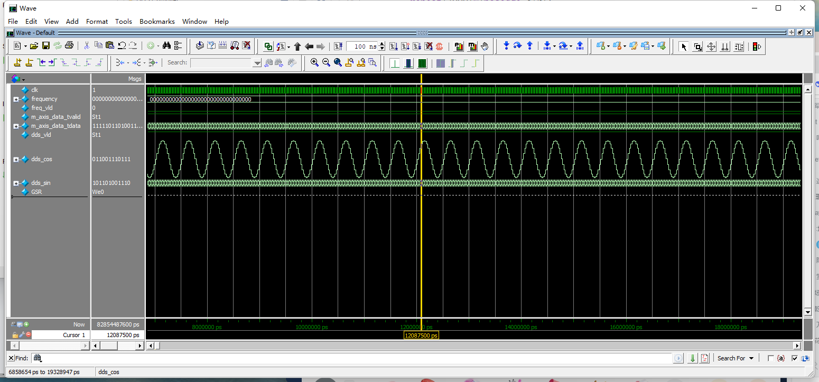Click the Zoom Full solid magnifier icon
This screenshot has height=382, width=819.
pyautogui.click(x=338, y=62)
